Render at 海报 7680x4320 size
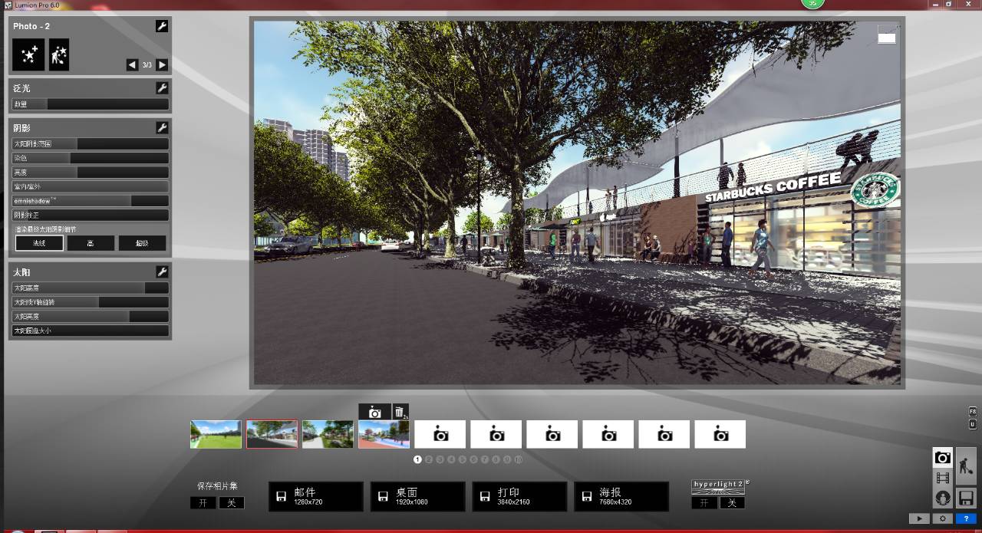This screenshot has width=982, height=533. [621, 496]
